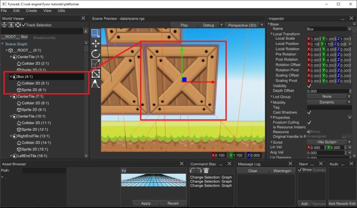Click Expand All icon in World Viewer

tap(11, 25)
